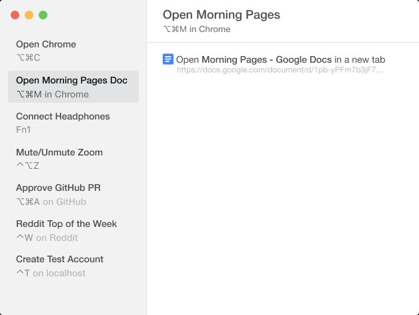Select Open Morning Pages Doc in sidebar
Screen dimensions: 419x315
pyautogui.click(x=73, y=87)
